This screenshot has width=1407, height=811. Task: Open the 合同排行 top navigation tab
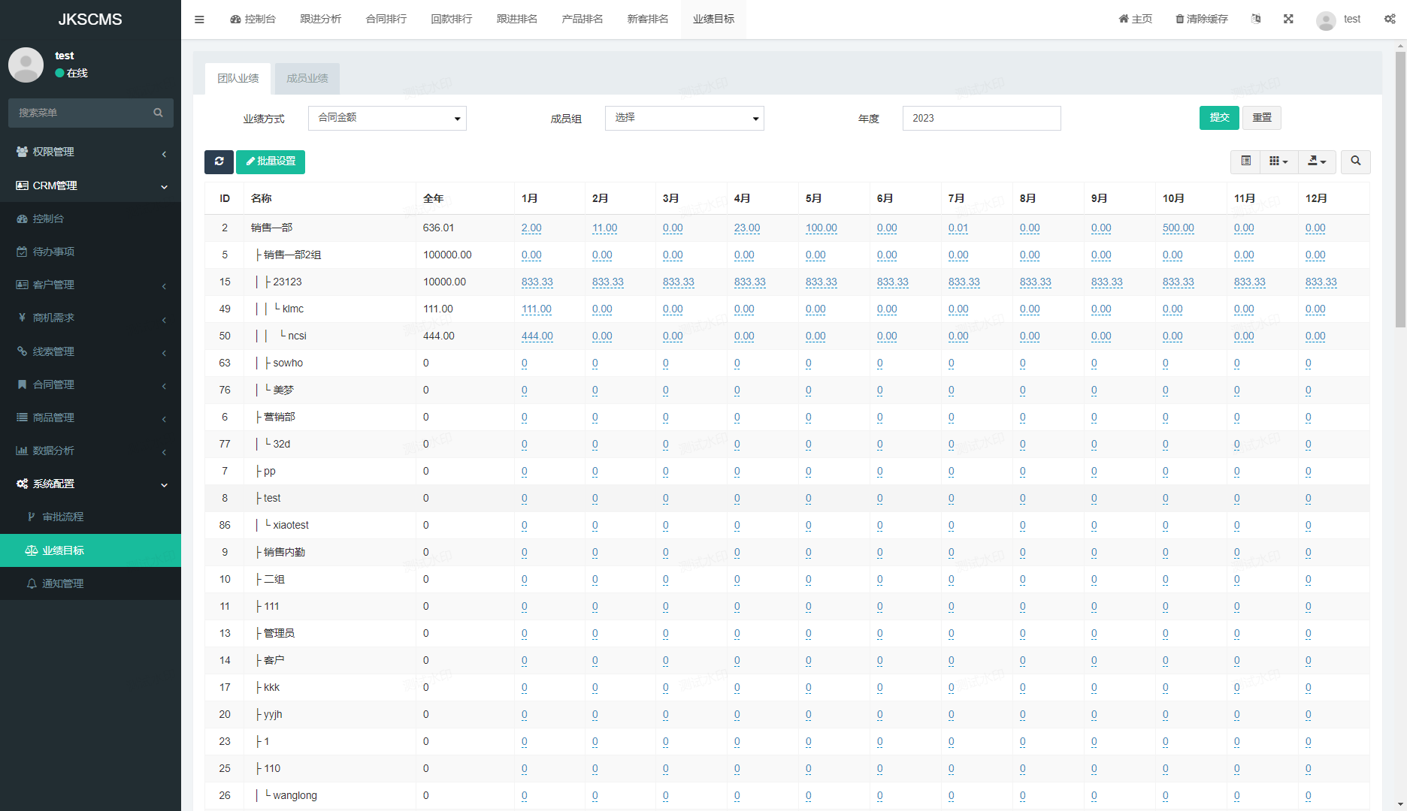pos(386,20)
